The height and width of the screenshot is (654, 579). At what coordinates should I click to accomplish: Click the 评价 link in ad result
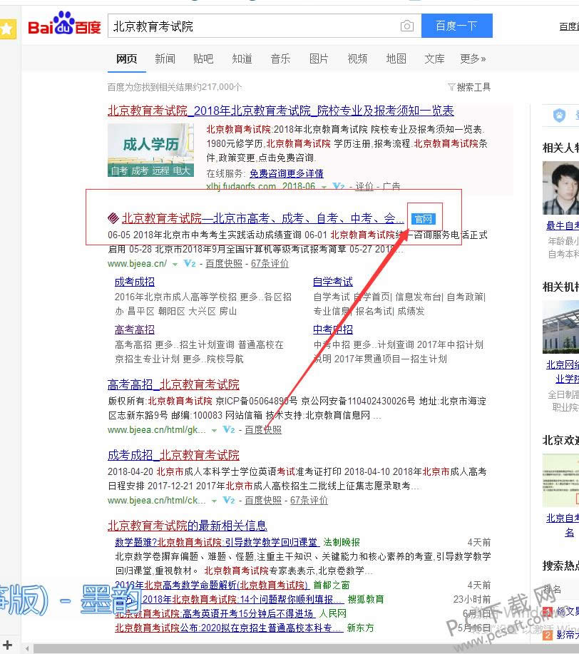click(x=364, y=186)
